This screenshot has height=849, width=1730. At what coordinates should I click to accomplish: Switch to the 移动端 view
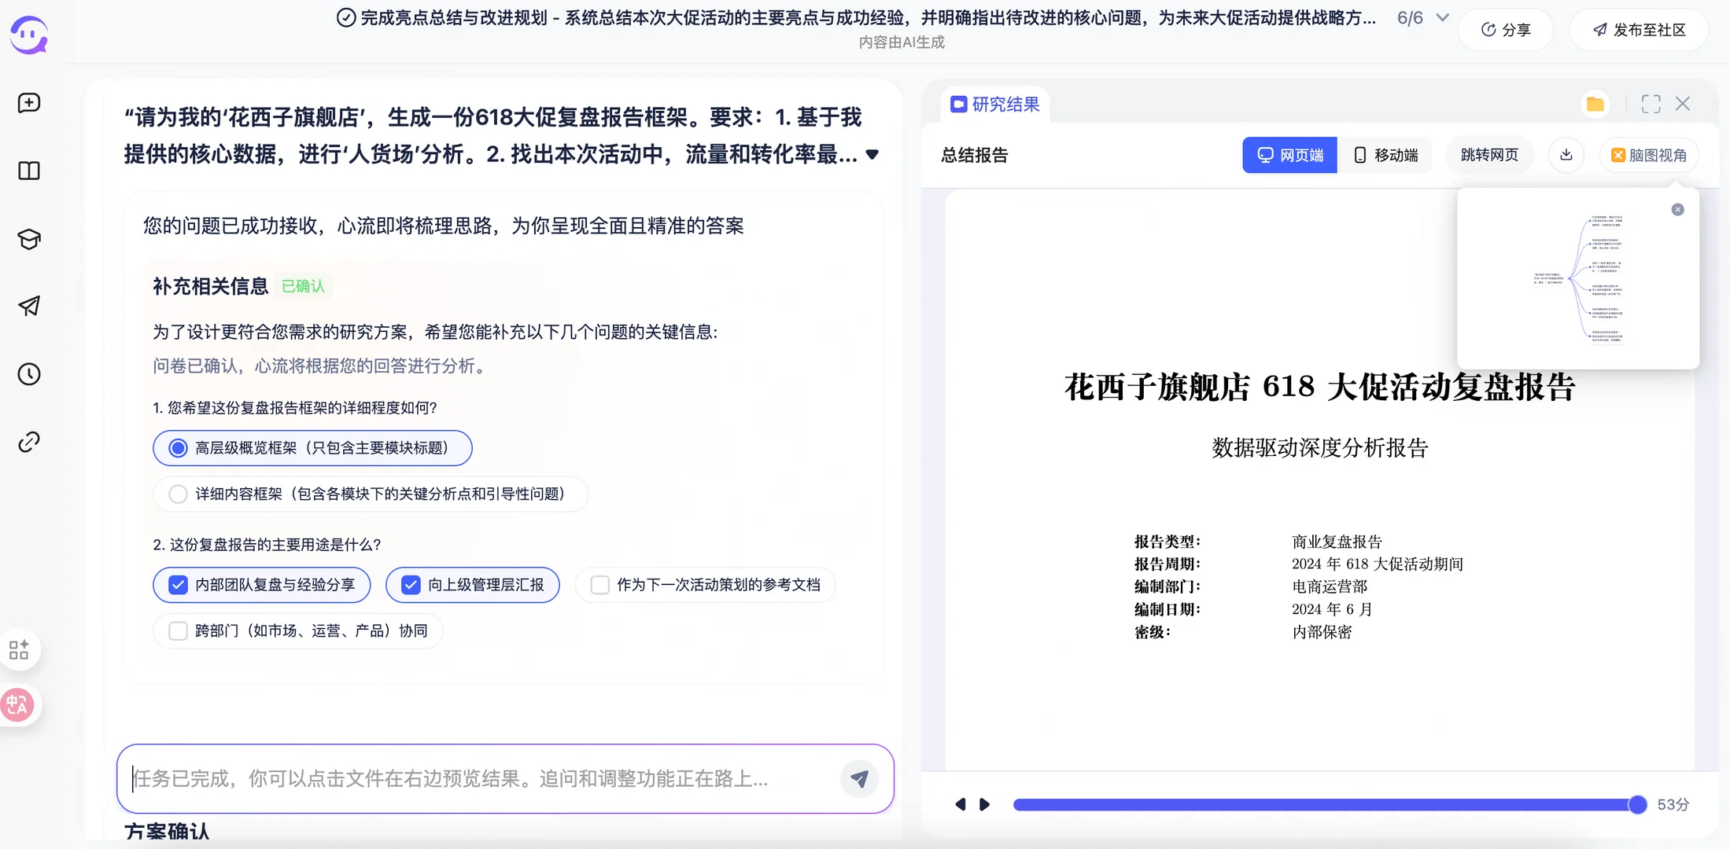coord(1385,155)
